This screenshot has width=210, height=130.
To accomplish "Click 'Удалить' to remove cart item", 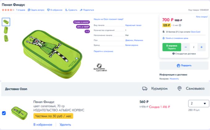I will [65, 124].
